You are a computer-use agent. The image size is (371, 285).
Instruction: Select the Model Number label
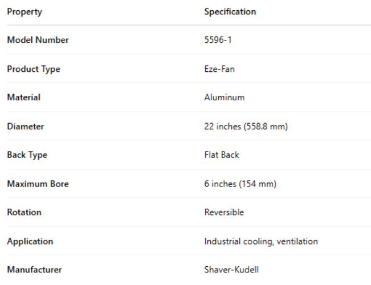(x=38, y=40)
